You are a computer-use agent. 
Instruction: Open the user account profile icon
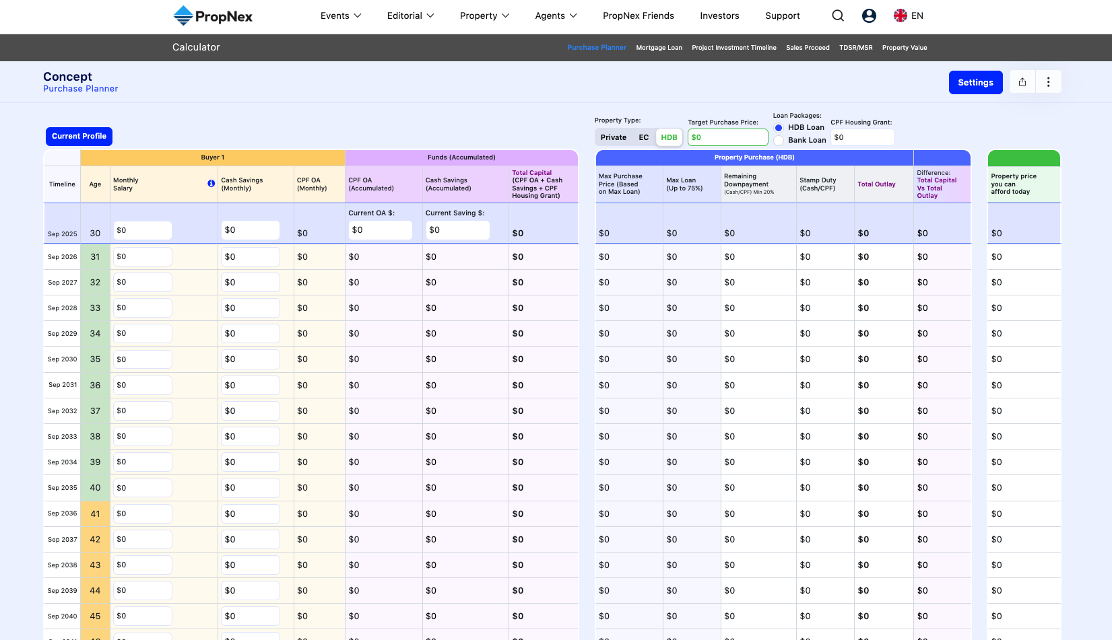869,15
